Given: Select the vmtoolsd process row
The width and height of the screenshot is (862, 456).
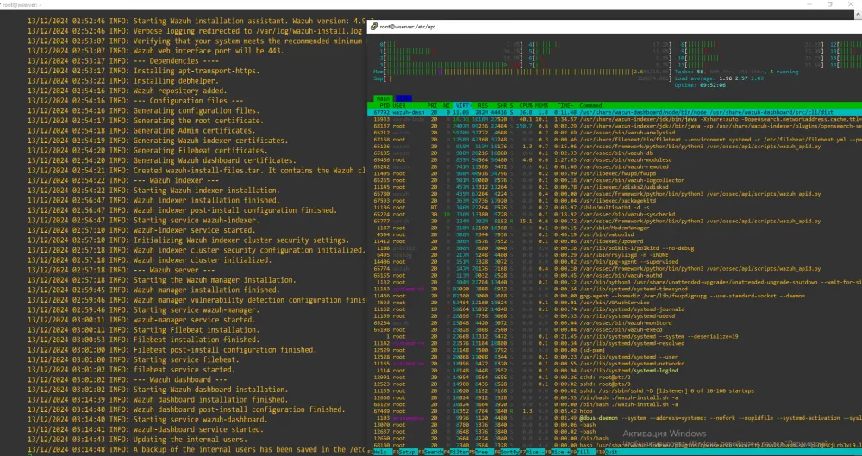Looking at the screenshot, I should click(x=615, y=234).
